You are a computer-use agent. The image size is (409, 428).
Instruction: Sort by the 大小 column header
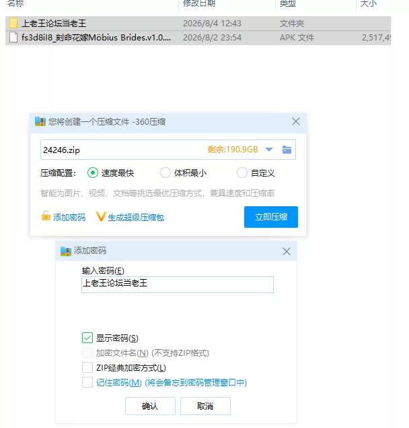pyautogui.click(x=369, y=3)
